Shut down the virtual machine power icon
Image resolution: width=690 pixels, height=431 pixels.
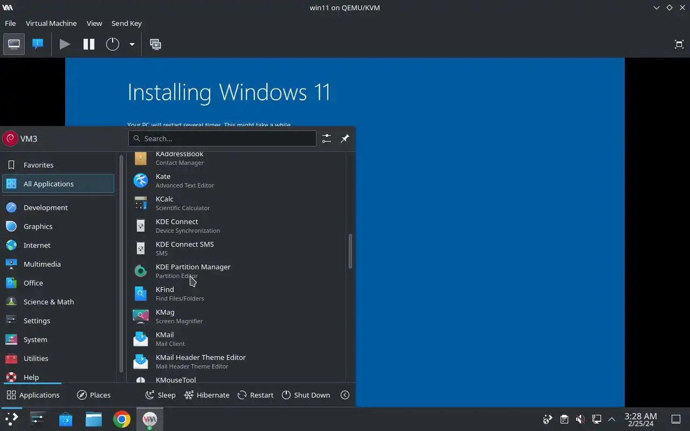tap(113, 44)
